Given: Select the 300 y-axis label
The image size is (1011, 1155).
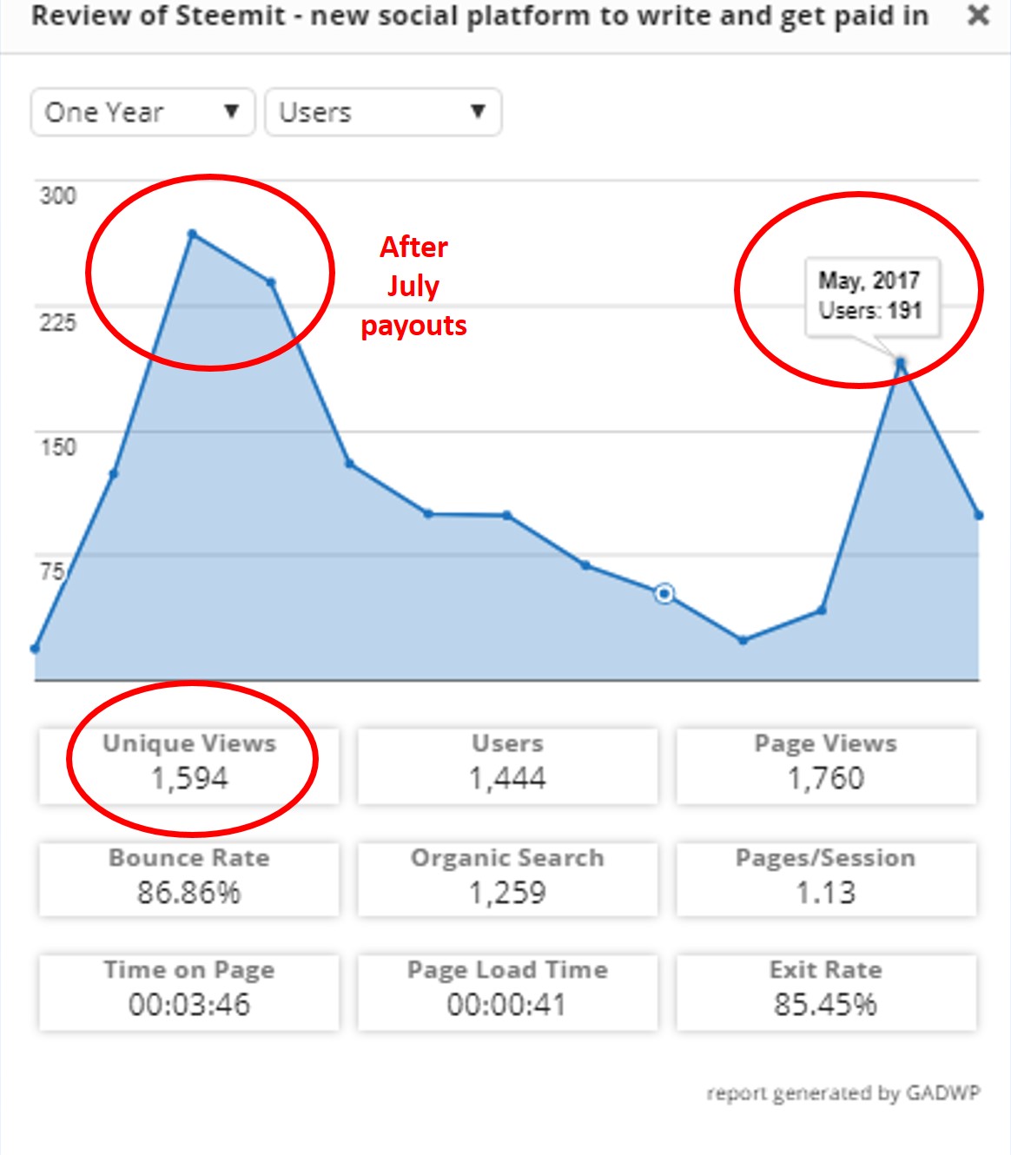Looking at the screenshot, I should click(58, 195).
